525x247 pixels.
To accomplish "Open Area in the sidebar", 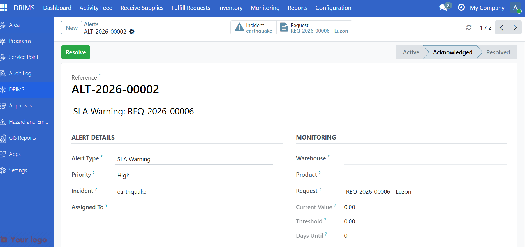I will [x=27, y=25].
